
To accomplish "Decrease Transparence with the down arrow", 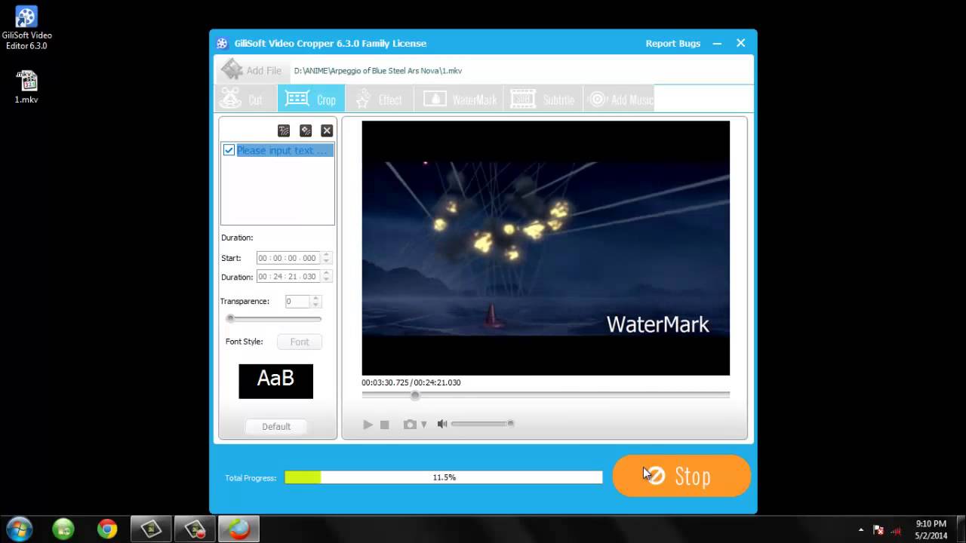I will (x=315, y=305).
